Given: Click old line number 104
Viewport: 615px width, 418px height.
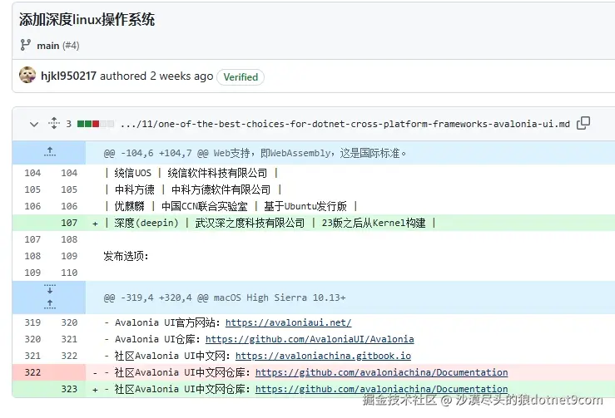Looking at the screenshot, I should click(32, 173).
